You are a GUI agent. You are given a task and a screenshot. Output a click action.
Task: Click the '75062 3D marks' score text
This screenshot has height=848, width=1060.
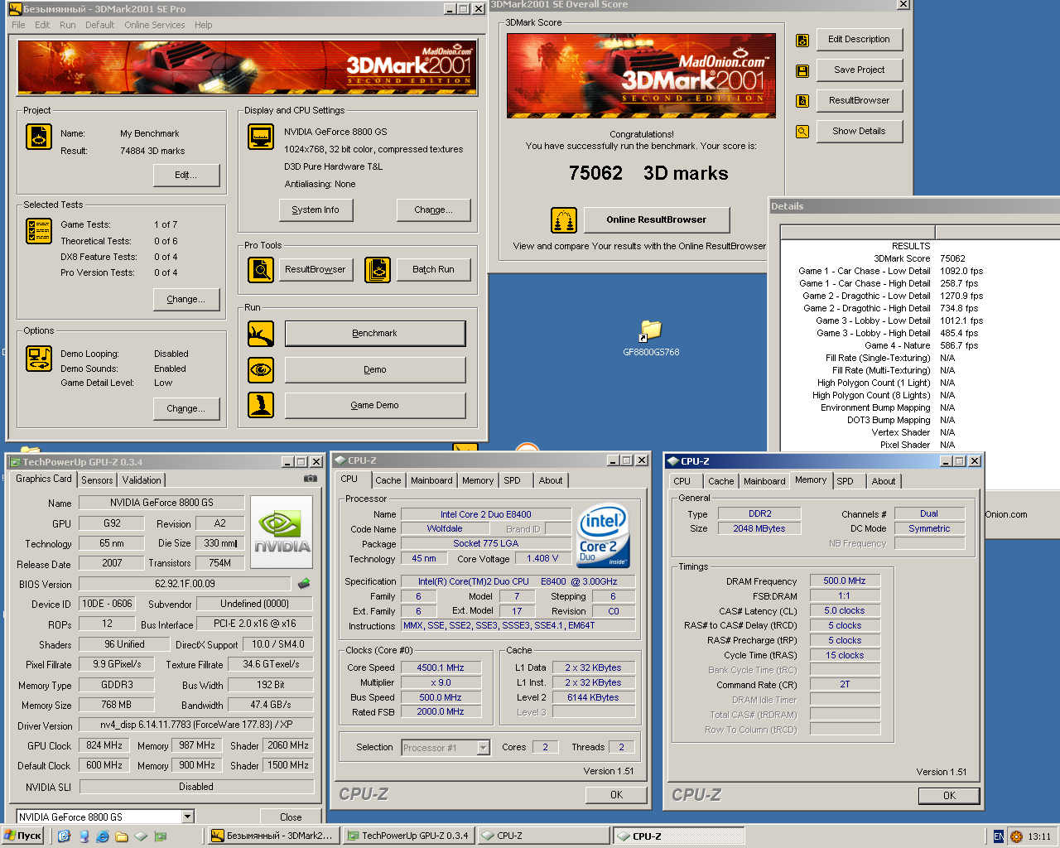(x=648, y=173)
